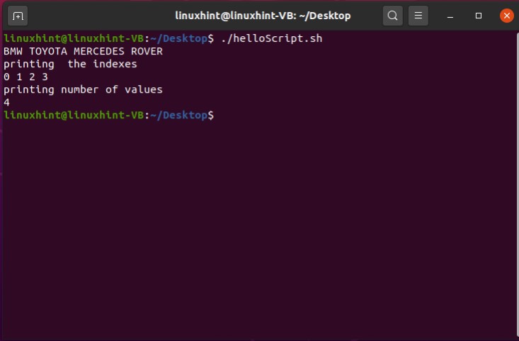Viewport: 519px width, 341px height.
Task: Open the hamburger menu
Action: [418, 15]
